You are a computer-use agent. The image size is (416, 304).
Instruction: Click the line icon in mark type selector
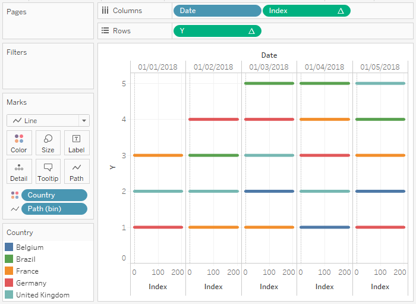point(17,121)
